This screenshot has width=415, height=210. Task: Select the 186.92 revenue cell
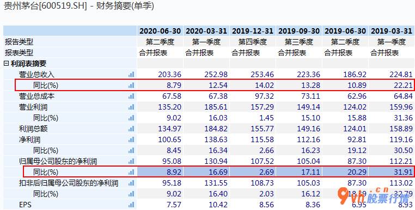coord(345,74)
